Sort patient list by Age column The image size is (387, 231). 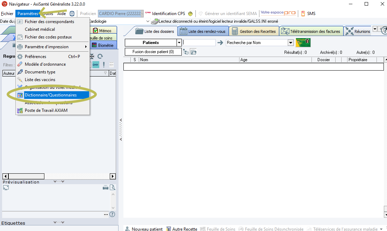tap(275, 60)
